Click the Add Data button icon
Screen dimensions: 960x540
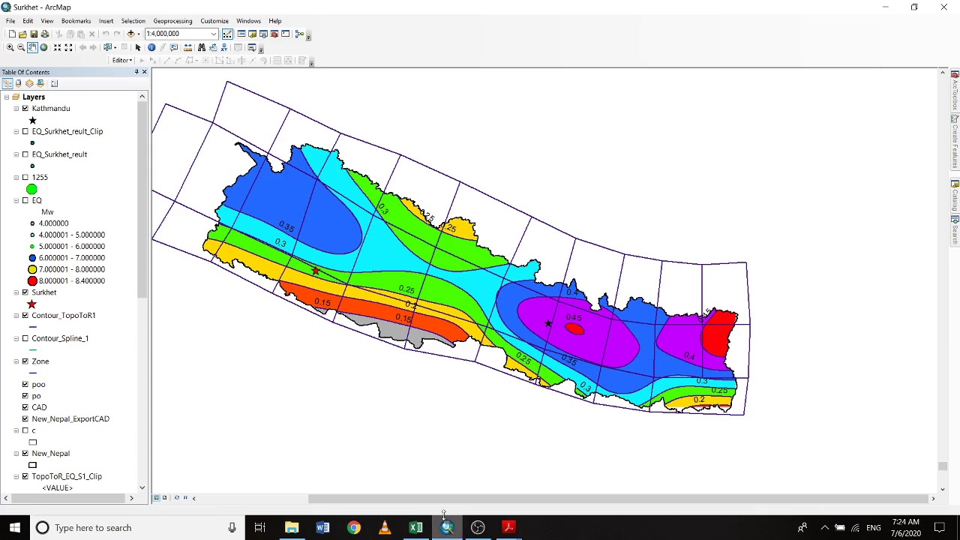130,34
